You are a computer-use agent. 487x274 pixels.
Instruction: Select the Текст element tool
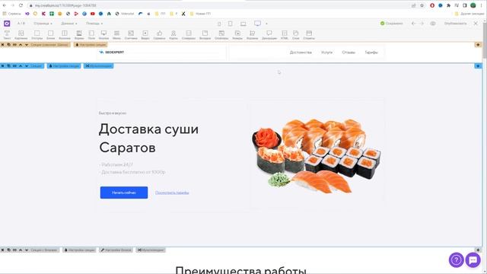[x=7, y=34]
